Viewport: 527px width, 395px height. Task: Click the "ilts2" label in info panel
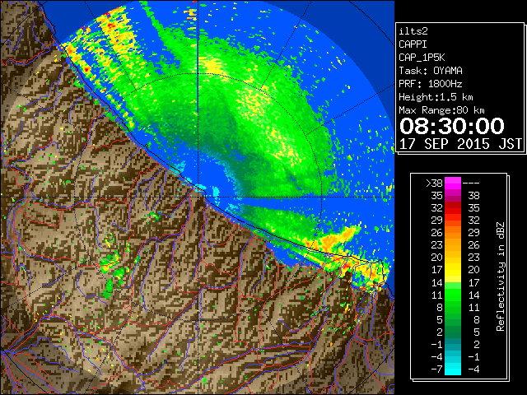413,31
